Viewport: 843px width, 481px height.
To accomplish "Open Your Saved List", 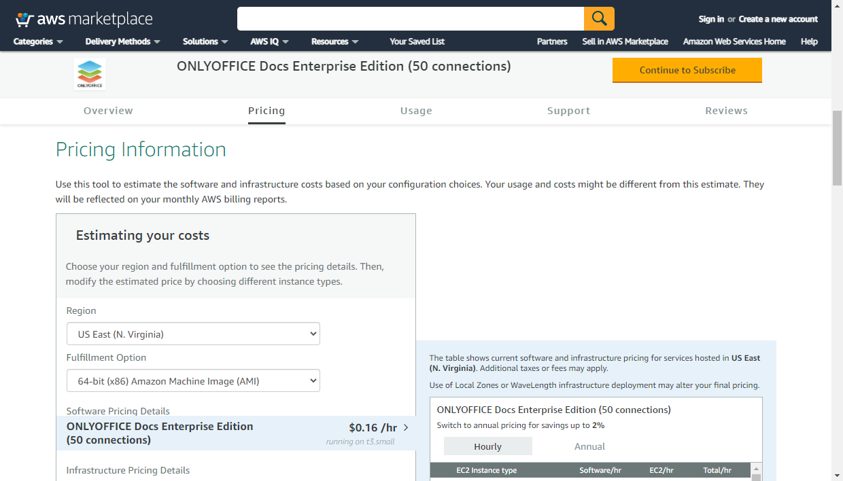I will pos(417,41).
